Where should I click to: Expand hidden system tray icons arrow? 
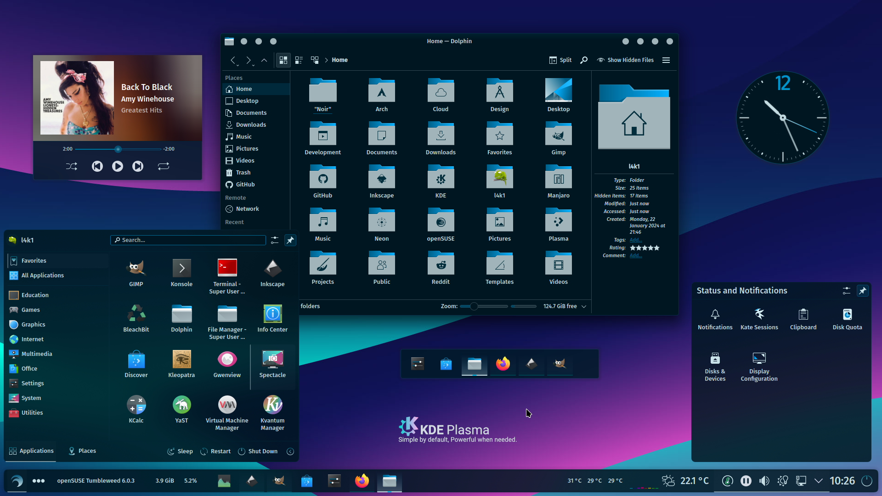click(x=818, y=481)
